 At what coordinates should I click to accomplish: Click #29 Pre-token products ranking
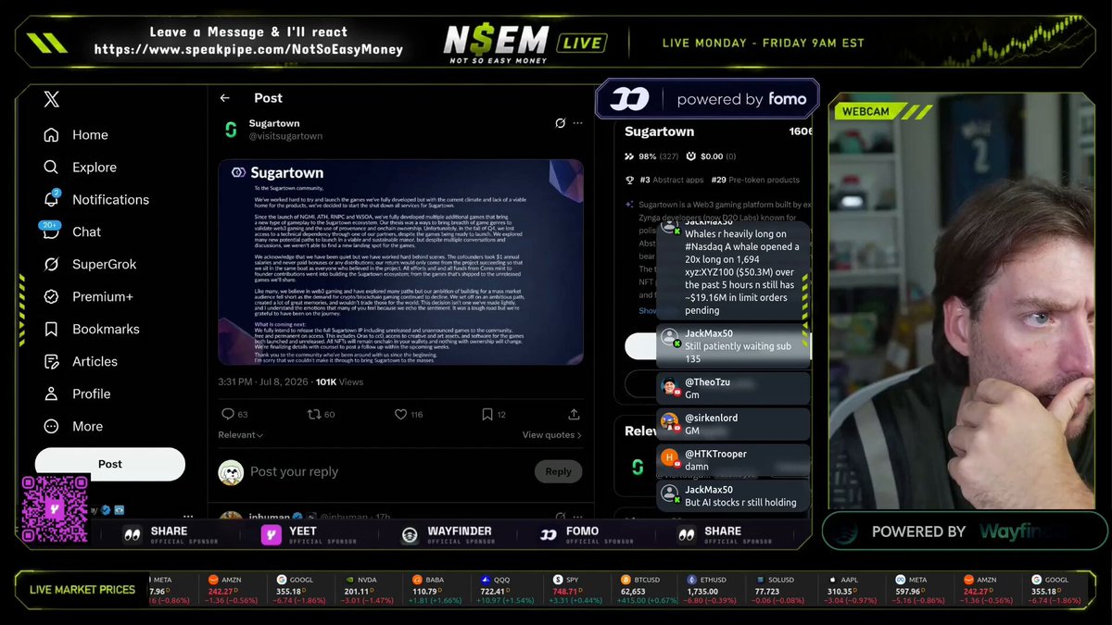(x=755, y=180)
